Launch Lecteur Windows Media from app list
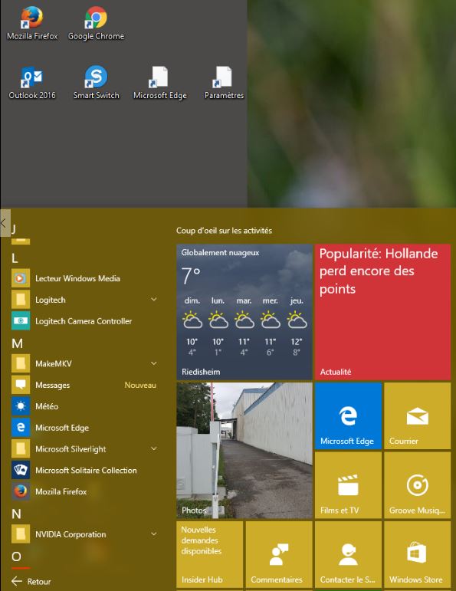 pyautogui.click(x=84, y=278)
